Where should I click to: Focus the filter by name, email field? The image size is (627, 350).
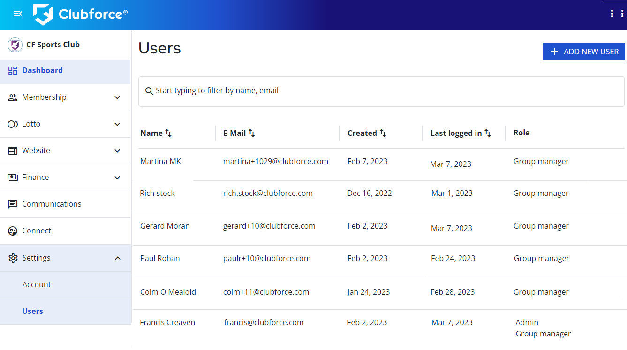click(x=381, y=91)
